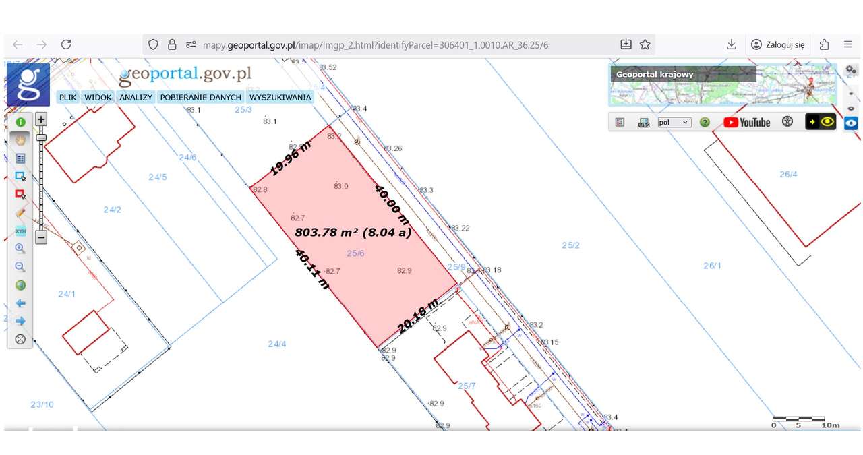Activate the hand pan tool
Image resolution: width=863 pixels, height=455 pixels.
(20, 140)
